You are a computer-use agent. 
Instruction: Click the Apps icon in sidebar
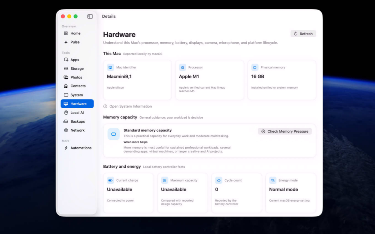point(66,60)
